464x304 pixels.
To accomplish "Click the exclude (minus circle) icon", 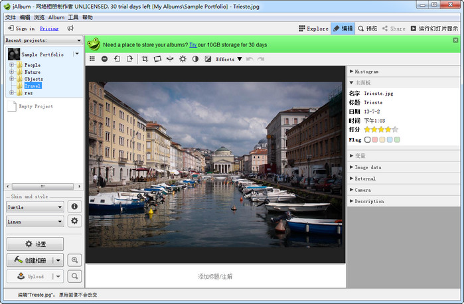I will pos(104,59).
